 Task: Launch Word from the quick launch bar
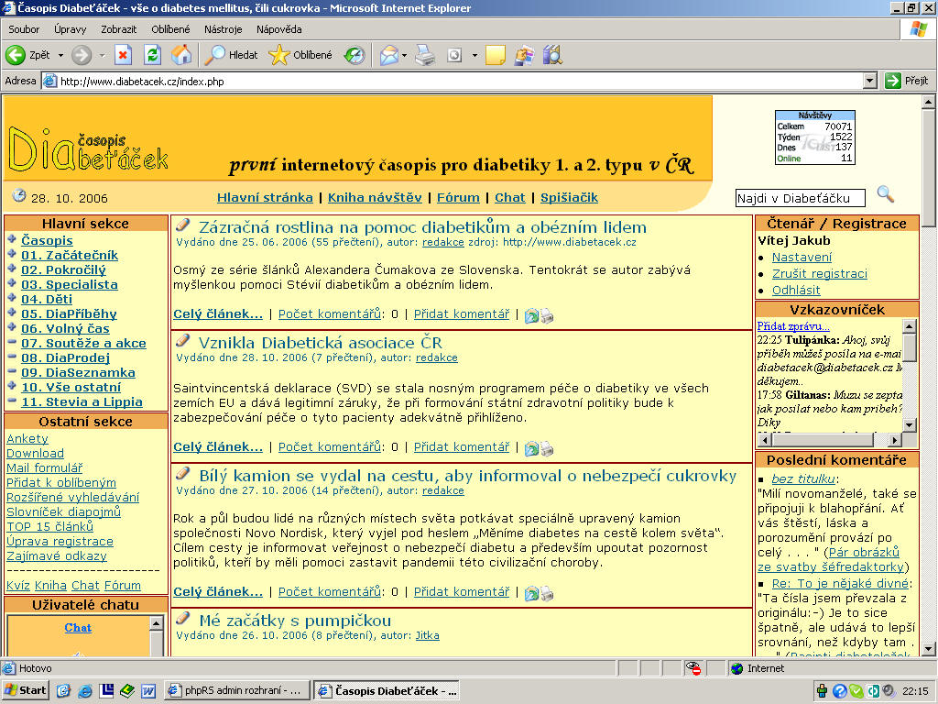point(148,691)
